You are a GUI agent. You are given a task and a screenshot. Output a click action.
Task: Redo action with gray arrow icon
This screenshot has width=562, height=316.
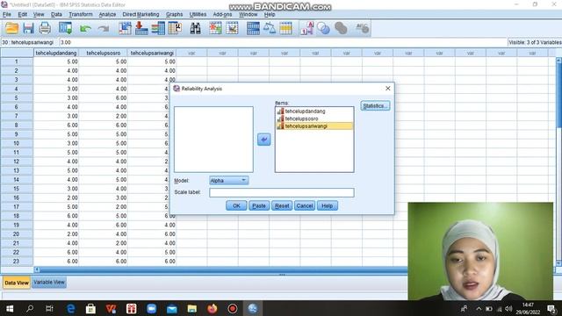(x=104, y=28)
